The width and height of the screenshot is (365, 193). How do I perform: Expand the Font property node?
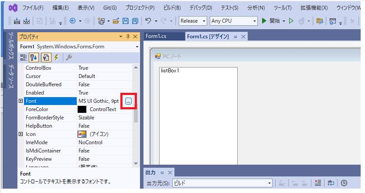point(20,101)
